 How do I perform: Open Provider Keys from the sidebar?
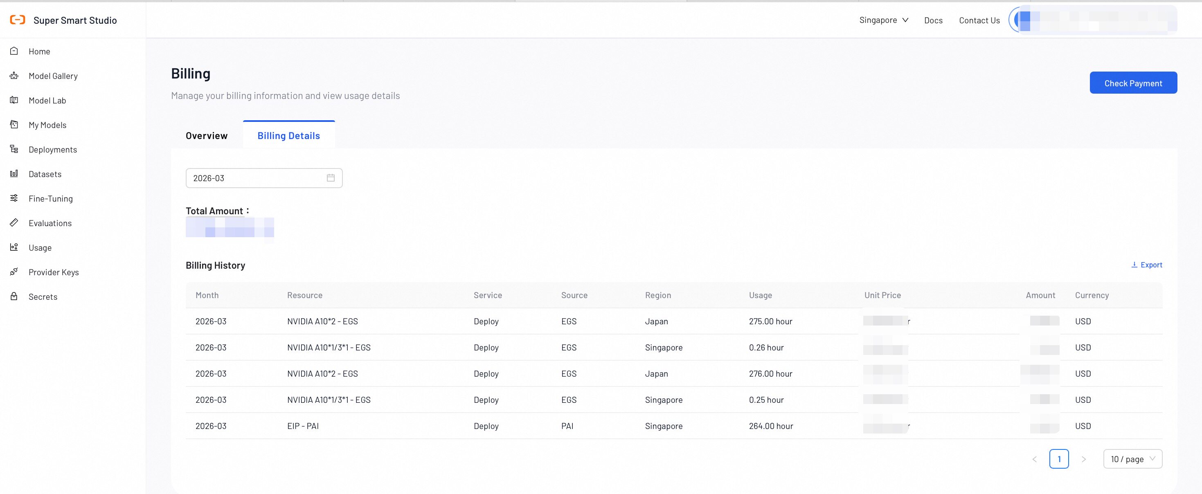[54, 272]
